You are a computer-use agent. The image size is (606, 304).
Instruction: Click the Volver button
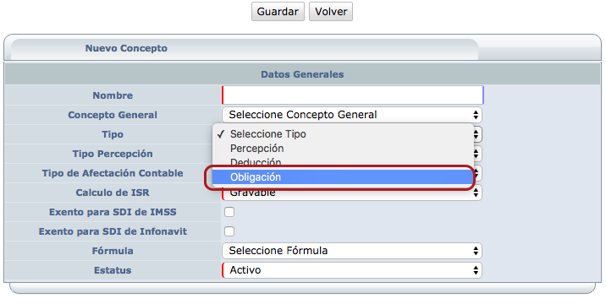(x=331, y=12)
